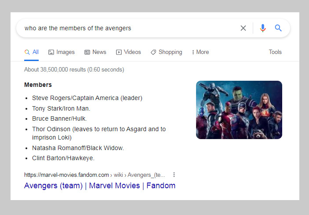Open the Avengers group image thumbnail
The width and height of the screenshot is (309, 215).
point(239,110)
